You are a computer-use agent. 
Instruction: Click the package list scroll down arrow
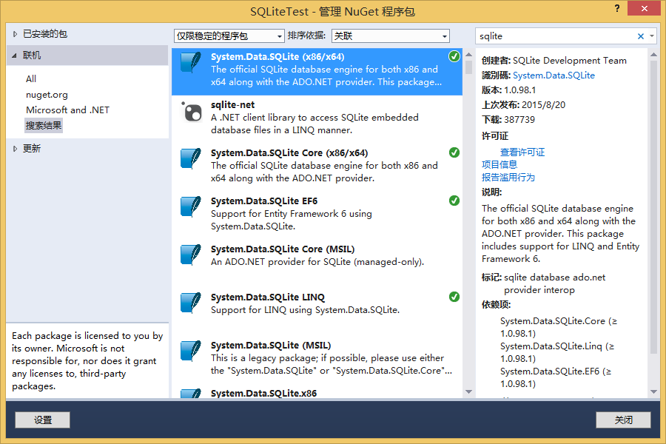pyautogui.click(x=469, y=391)
